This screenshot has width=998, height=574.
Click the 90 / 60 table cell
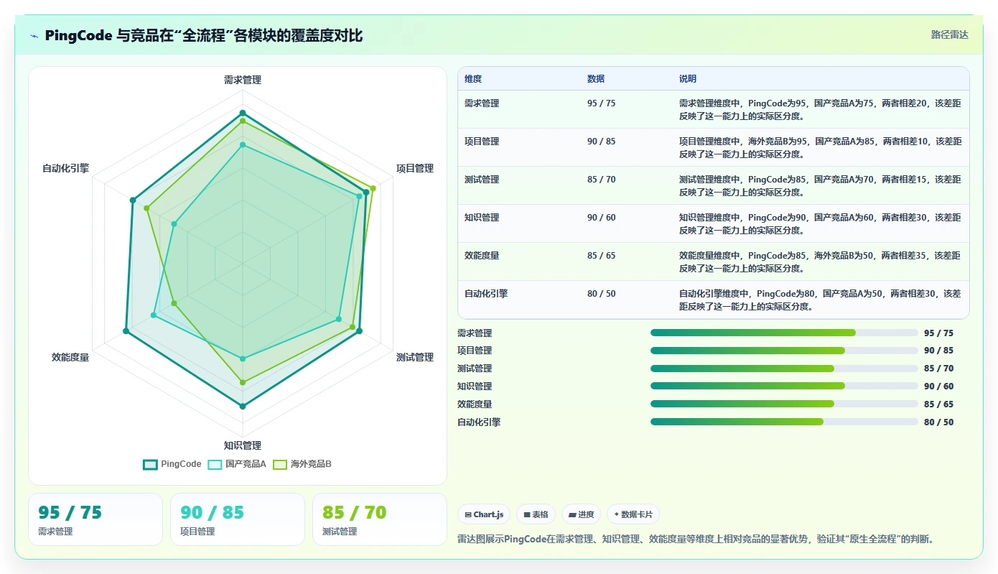pos(601,218)
